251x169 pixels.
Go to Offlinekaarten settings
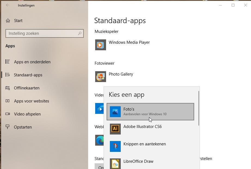click(27, 88)
